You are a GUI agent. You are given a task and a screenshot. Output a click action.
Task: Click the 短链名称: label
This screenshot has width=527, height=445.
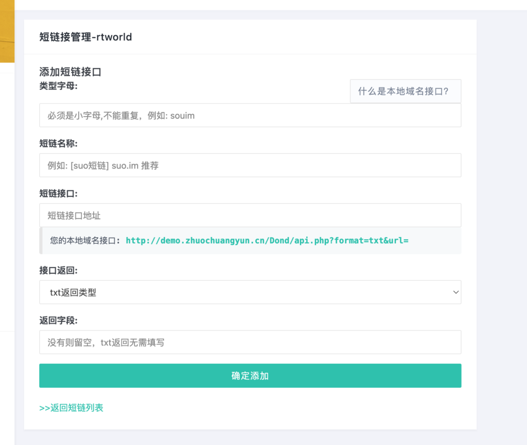tap(59, 144)
